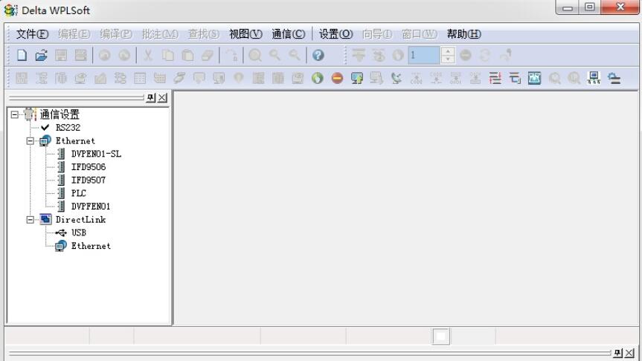Viewport: 642px width, 361px height.
Task: Decrease the step number with the down arrow
Action: (448, 59)
